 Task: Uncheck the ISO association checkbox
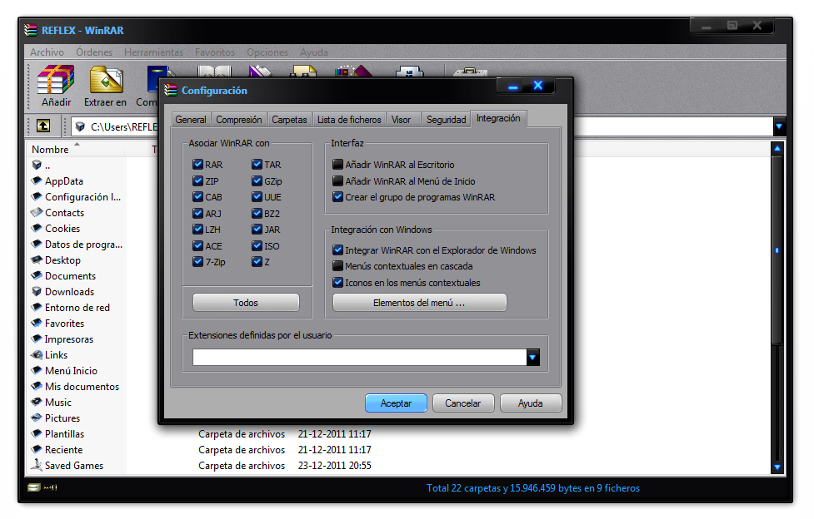[257, 245]
